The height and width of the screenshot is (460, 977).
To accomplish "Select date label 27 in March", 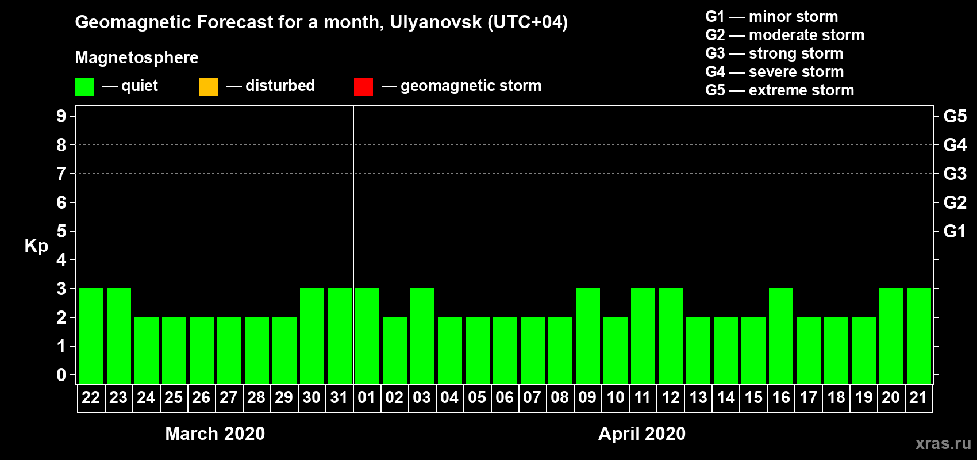I will click(x=229, y=397).
